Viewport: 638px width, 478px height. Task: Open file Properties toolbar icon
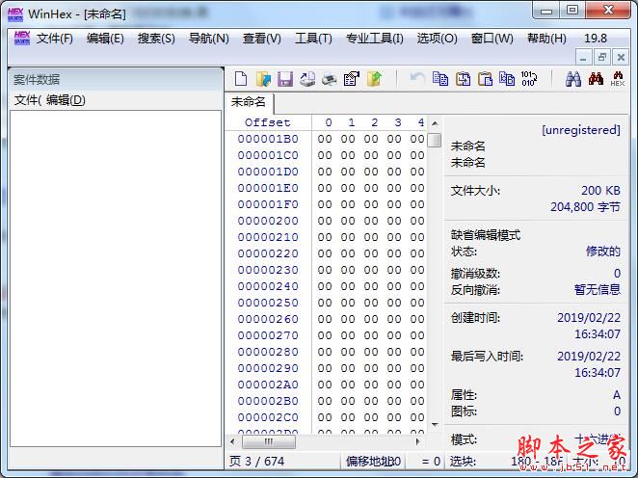352,79
